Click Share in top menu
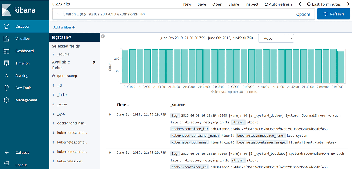 click(x=234, y=4)
